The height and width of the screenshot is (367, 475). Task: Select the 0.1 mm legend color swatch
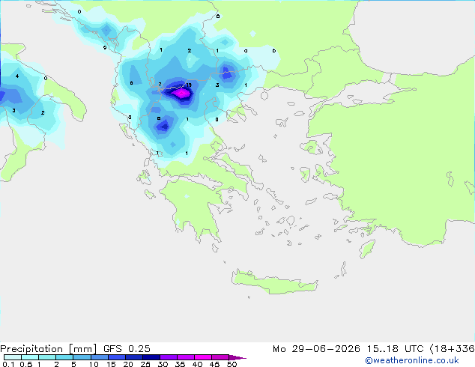13,357
